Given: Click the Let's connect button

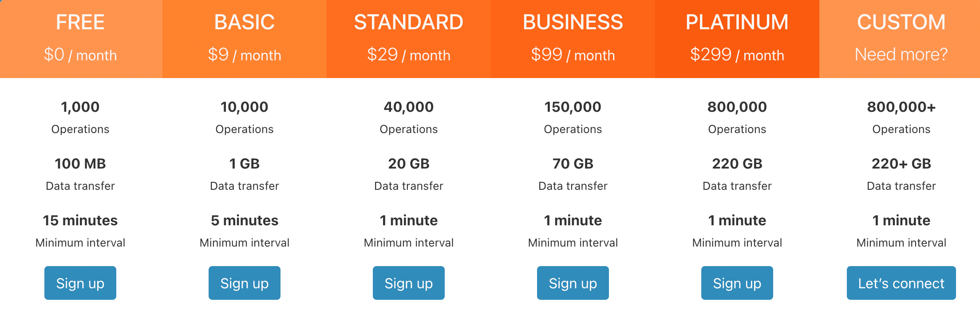Looking at the screenshot, I should (x=901, y=283).
